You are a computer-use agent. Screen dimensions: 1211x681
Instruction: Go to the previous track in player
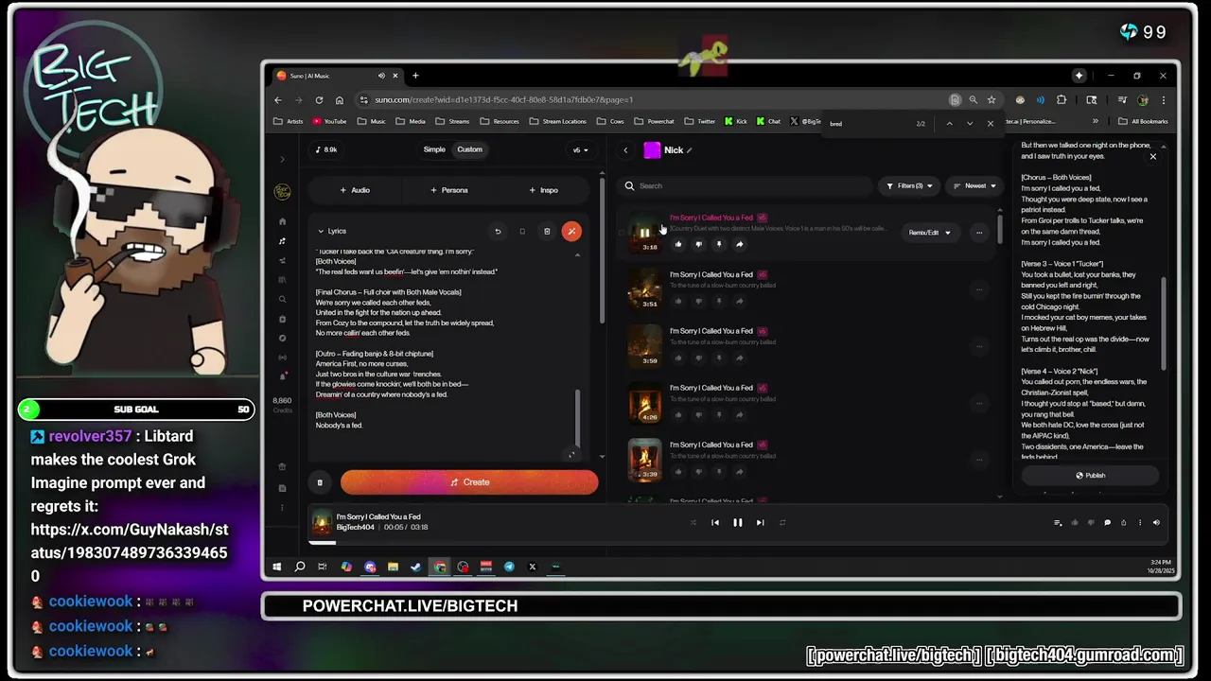pos(715,522)
